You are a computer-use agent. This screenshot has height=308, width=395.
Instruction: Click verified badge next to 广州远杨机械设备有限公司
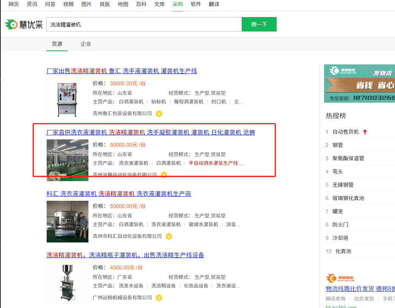159,298
